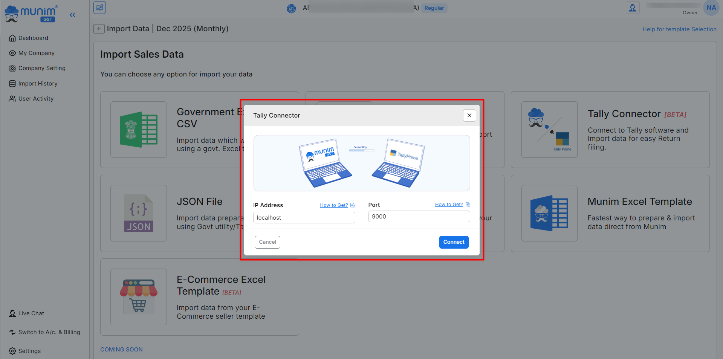Open the Dashboard menu item
Screen dimensions: 723x359
(33, 38)
